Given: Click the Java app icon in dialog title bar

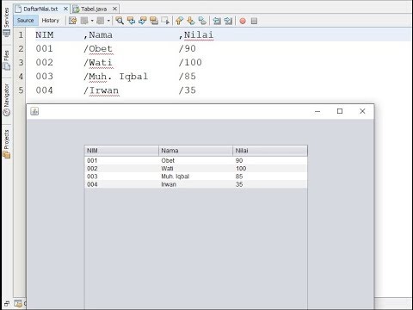Looking at the screenshot, I should pos(34,111).
